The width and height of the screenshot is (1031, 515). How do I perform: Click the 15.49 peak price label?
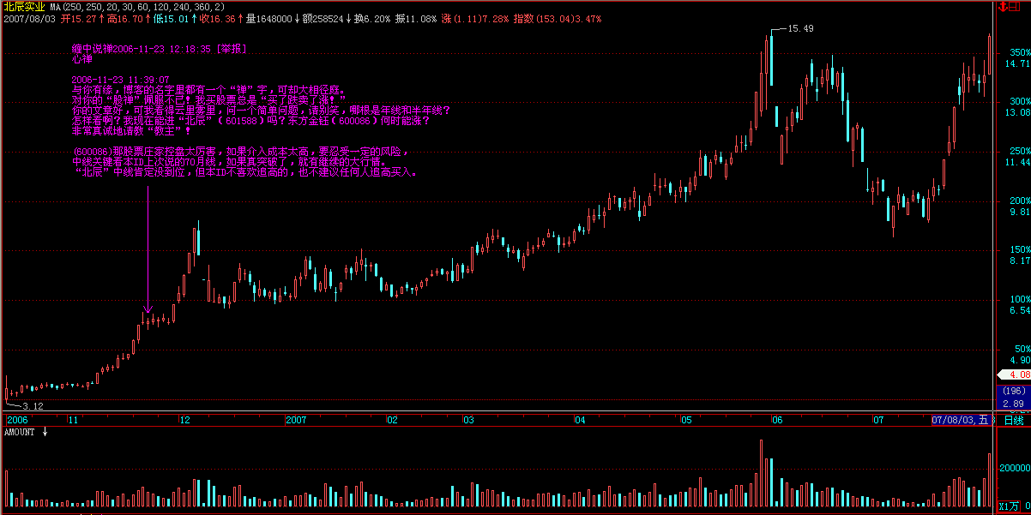point(801,28)
